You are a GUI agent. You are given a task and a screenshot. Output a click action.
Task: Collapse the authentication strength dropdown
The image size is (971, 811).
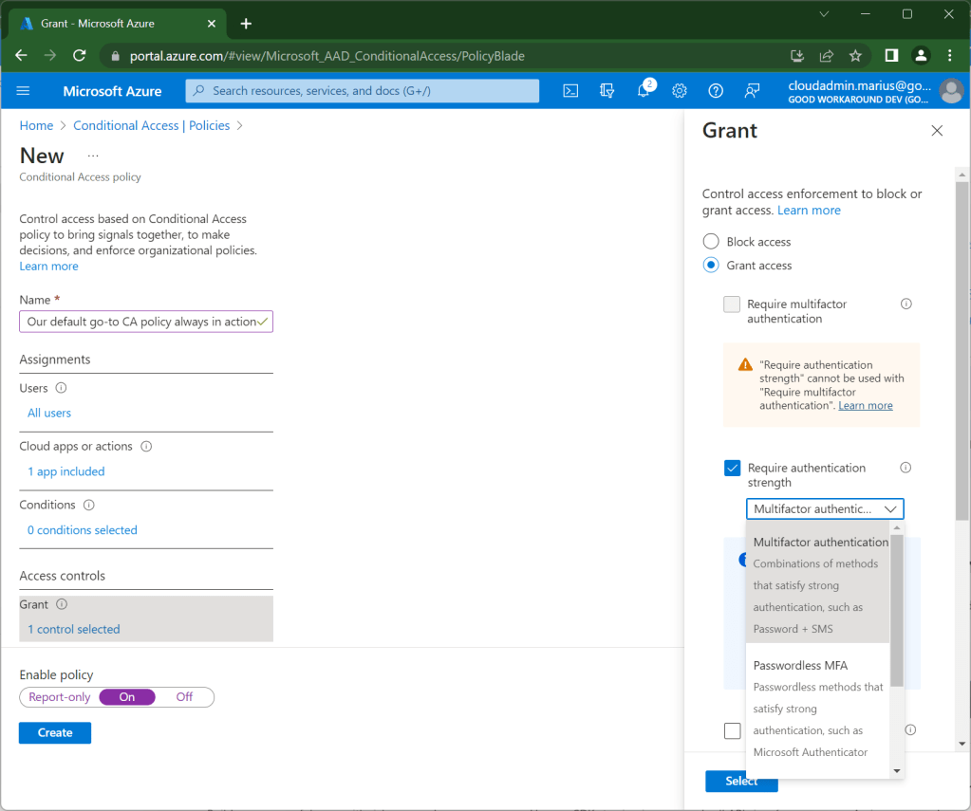coord(889,509)
